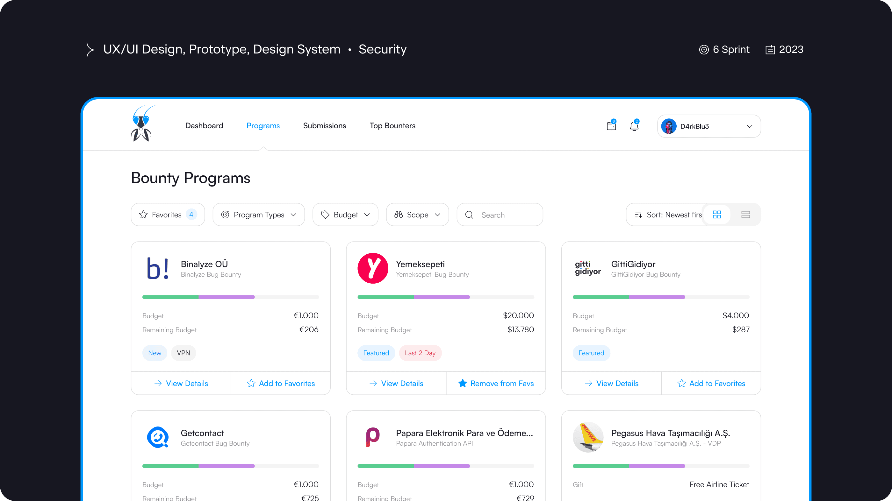Viewport: 892px width, 501px height.
Task: Switch to grid view layout
Action: [x=717, y=215]
